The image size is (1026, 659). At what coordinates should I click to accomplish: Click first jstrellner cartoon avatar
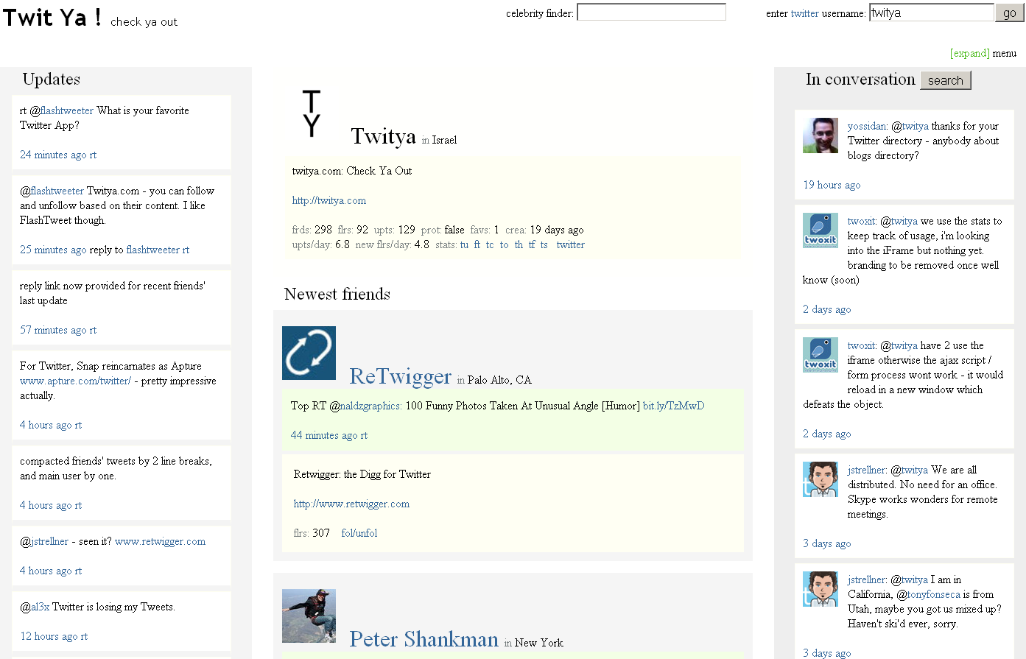pos(821,479)
